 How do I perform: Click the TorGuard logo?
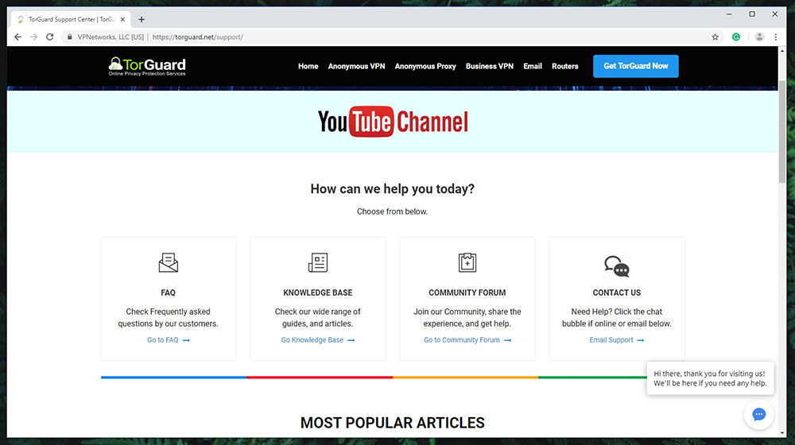147,67
